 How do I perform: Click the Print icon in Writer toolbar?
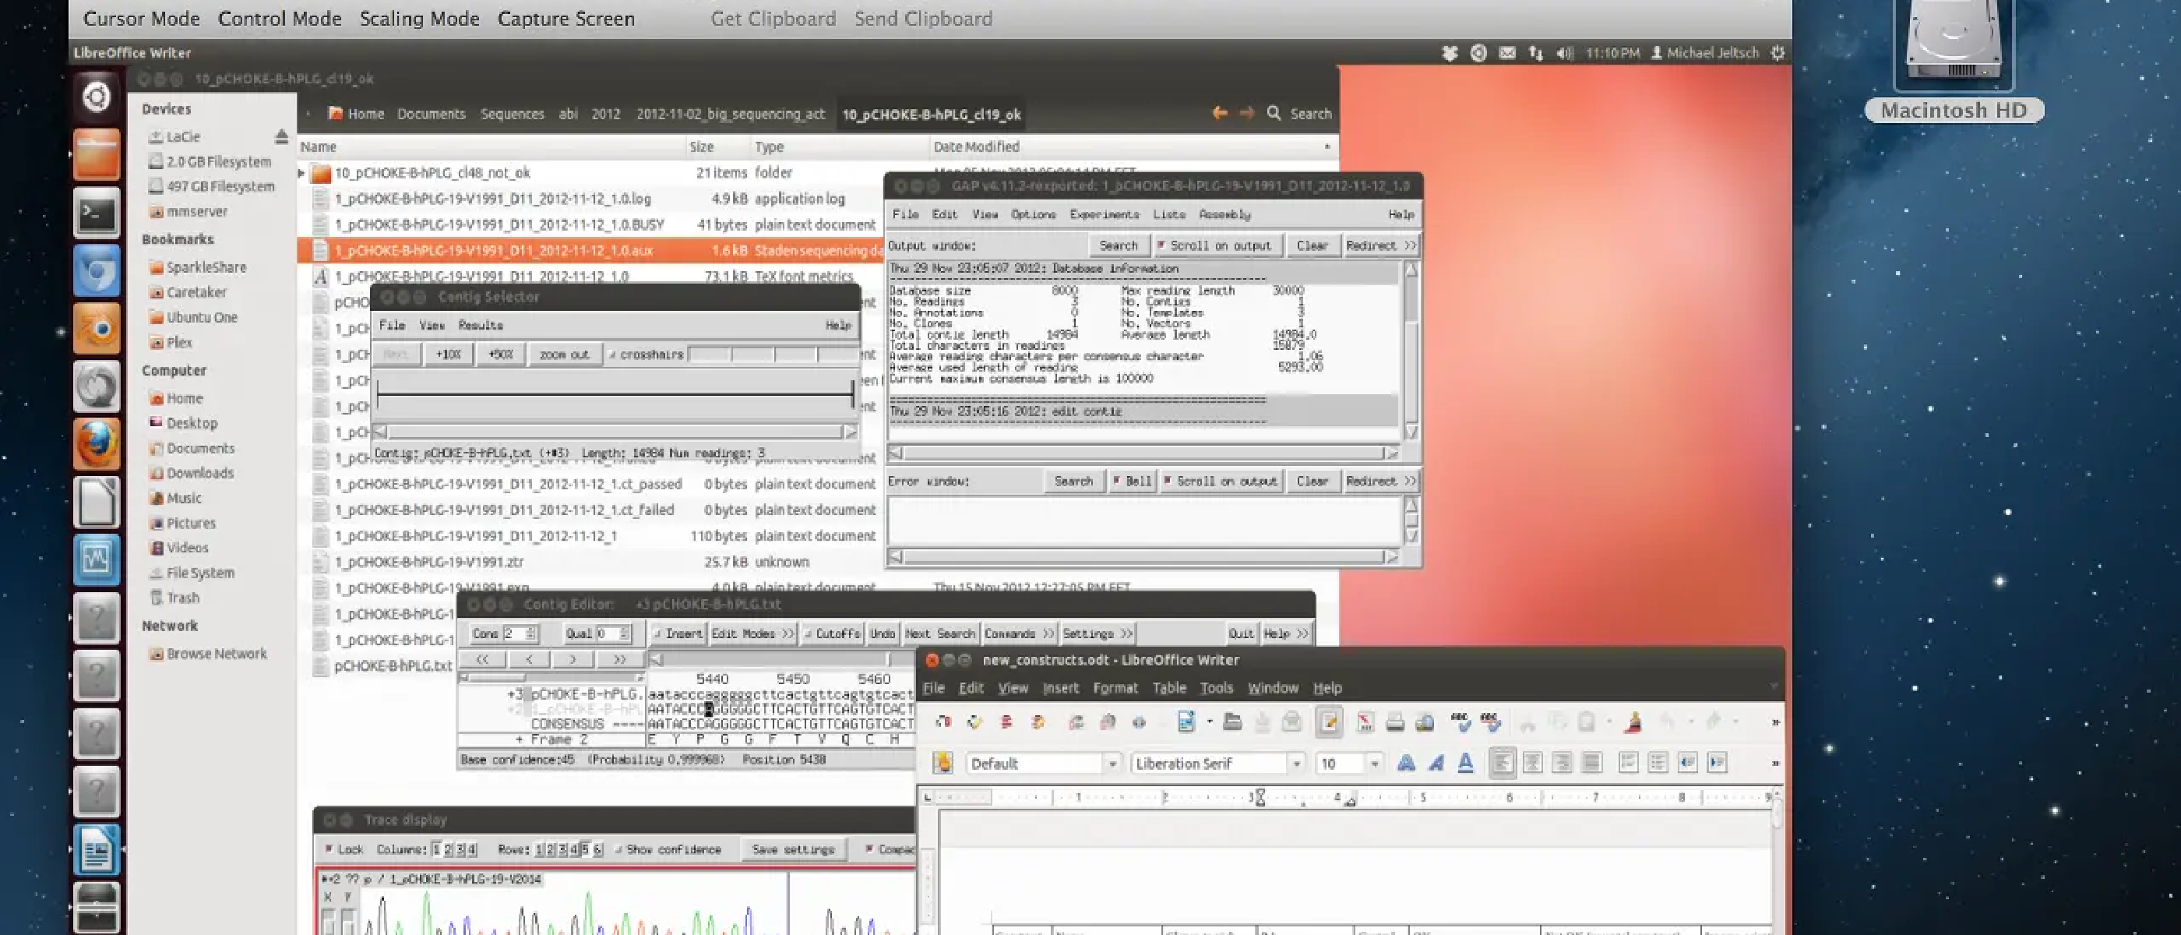point(1395,722)
